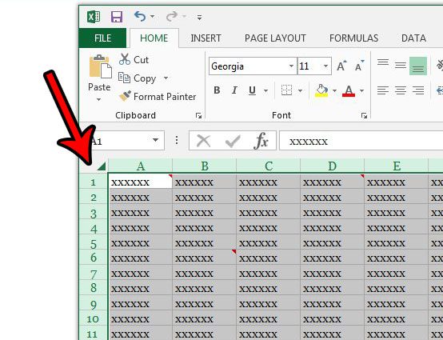The height and width of the screenshot is (340, 443).
Task: Go to the PAGE LAYOUT tab
Action: tap(275, 38)
